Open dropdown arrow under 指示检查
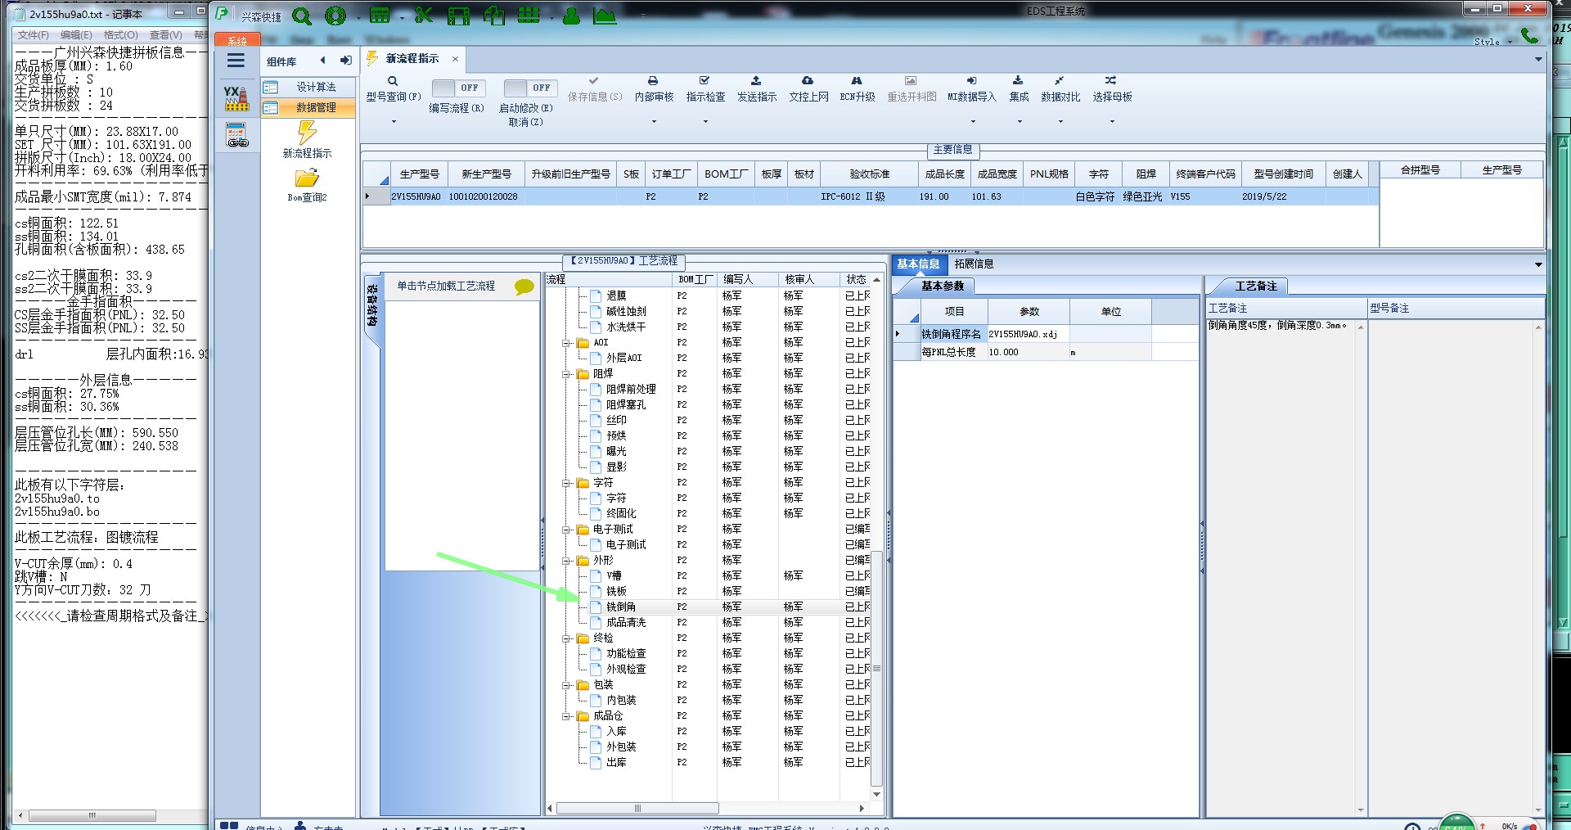Viewport: 1571px width, 830px height. (705, 122)
